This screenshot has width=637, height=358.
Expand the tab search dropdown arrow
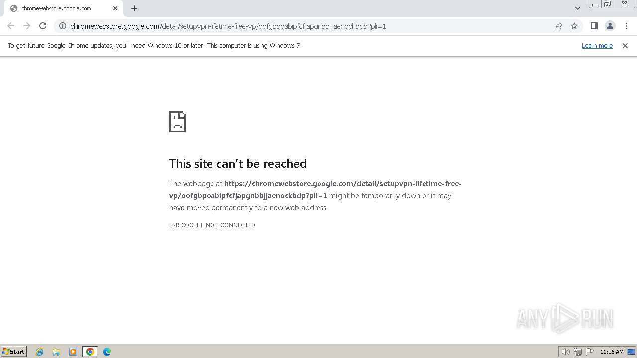click(x=578, y=8)
